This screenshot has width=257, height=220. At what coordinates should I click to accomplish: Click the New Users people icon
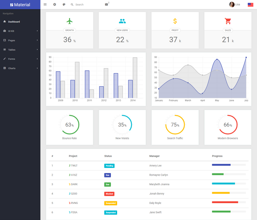(x=122, y=21)
